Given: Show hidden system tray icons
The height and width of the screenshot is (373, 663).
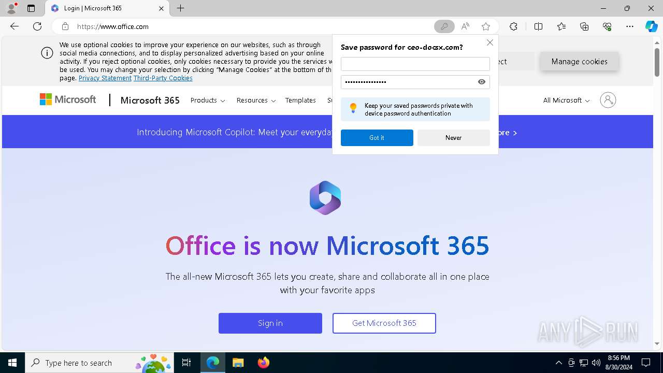Looking at the screenshot, I should [x=558, y=363].
